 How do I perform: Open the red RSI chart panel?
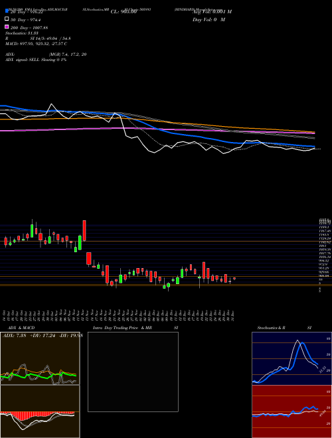click(x=291, y=411)
